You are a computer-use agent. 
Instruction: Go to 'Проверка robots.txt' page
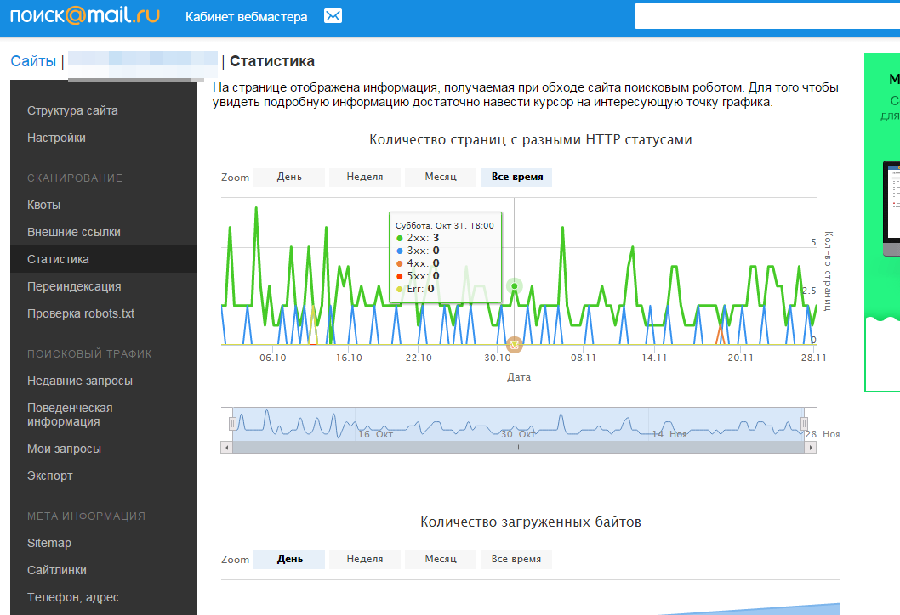(81, 313)
